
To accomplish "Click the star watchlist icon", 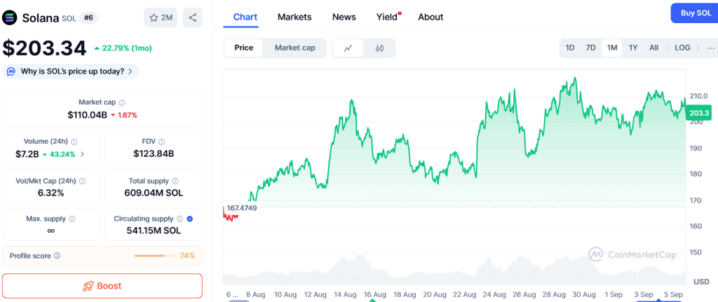I will click(x=154, y=18).
